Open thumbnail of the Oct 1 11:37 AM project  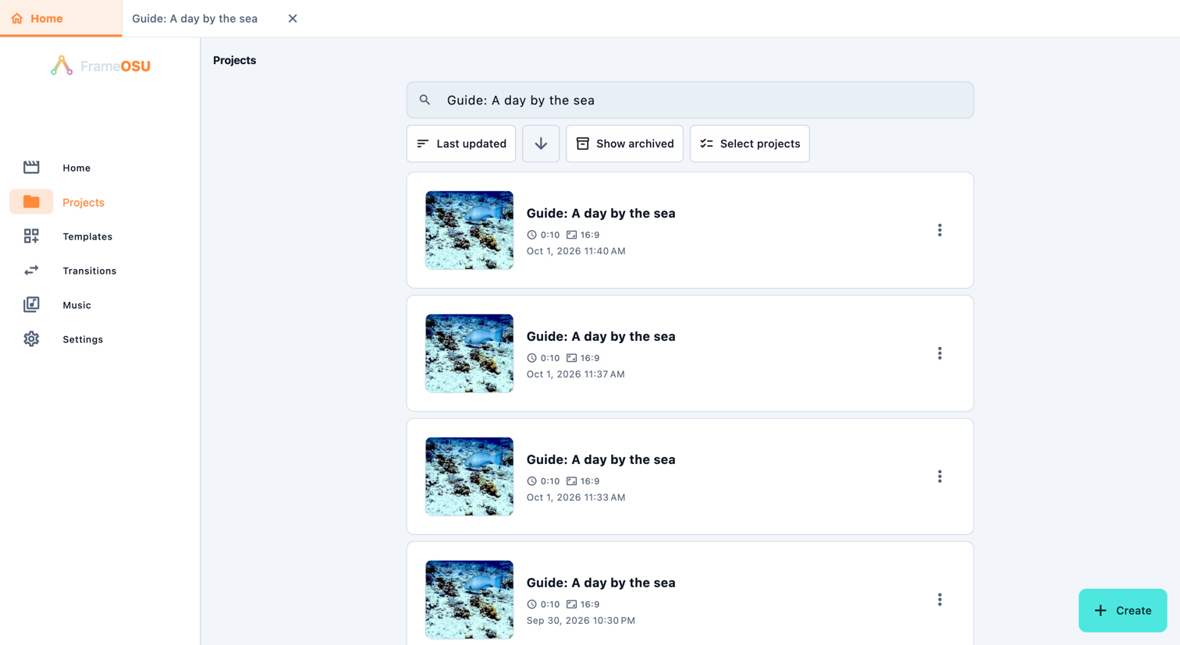(469, 353)
